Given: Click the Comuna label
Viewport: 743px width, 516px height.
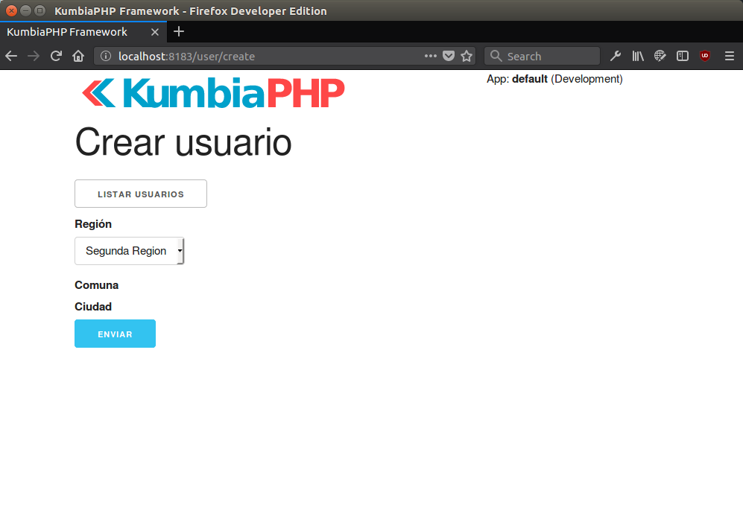Looking at the screenshot, I should point(97,285).
